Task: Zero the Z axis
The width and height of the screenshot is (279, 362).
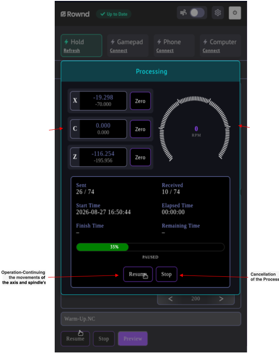Action: tap(140, 157)
